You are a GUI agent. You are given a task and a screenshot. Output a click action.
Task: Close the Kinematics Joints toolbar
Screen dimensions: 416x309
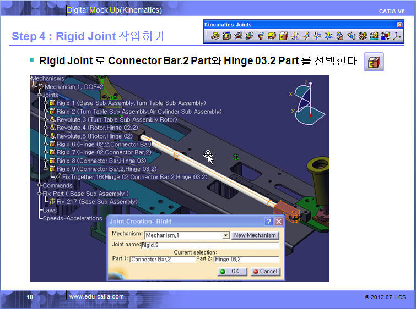click(x=399, y=25)
